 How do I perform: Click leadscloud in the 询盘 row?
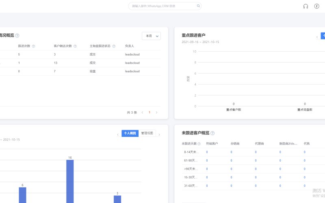click(132, 71)
